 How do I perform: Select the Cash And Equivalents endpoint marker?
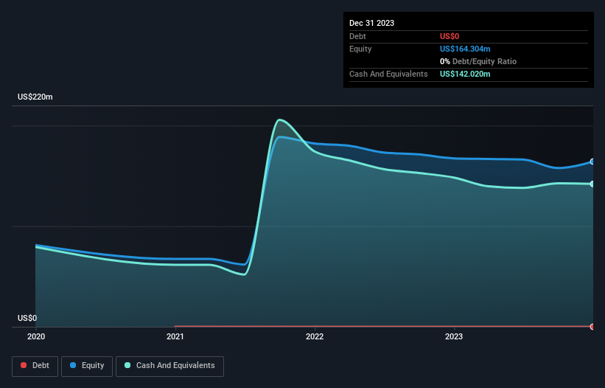click(x=592, y=184)
